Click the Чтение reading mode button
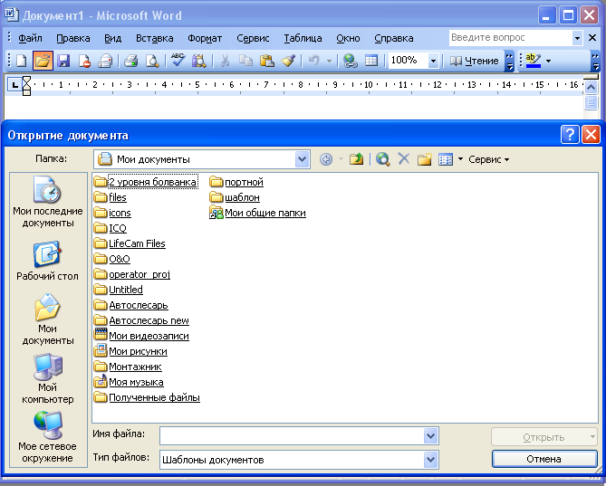The height and width of the screenshot is (486, 606). 474,61
